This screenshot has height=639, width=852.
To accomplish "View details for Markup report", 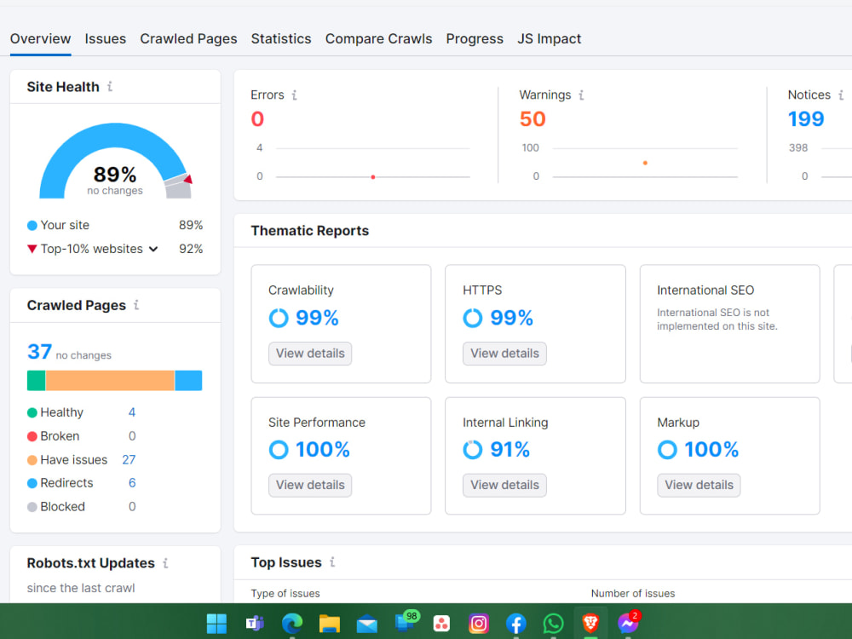I will click(699, 486).
